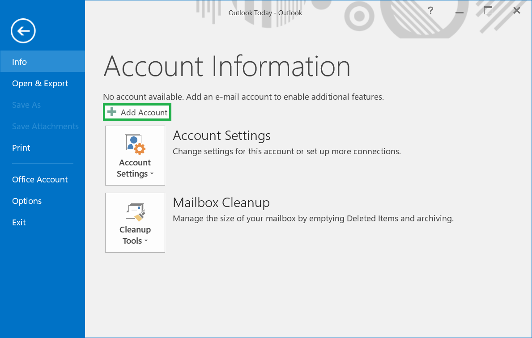Click the Account Information heading

227,67
